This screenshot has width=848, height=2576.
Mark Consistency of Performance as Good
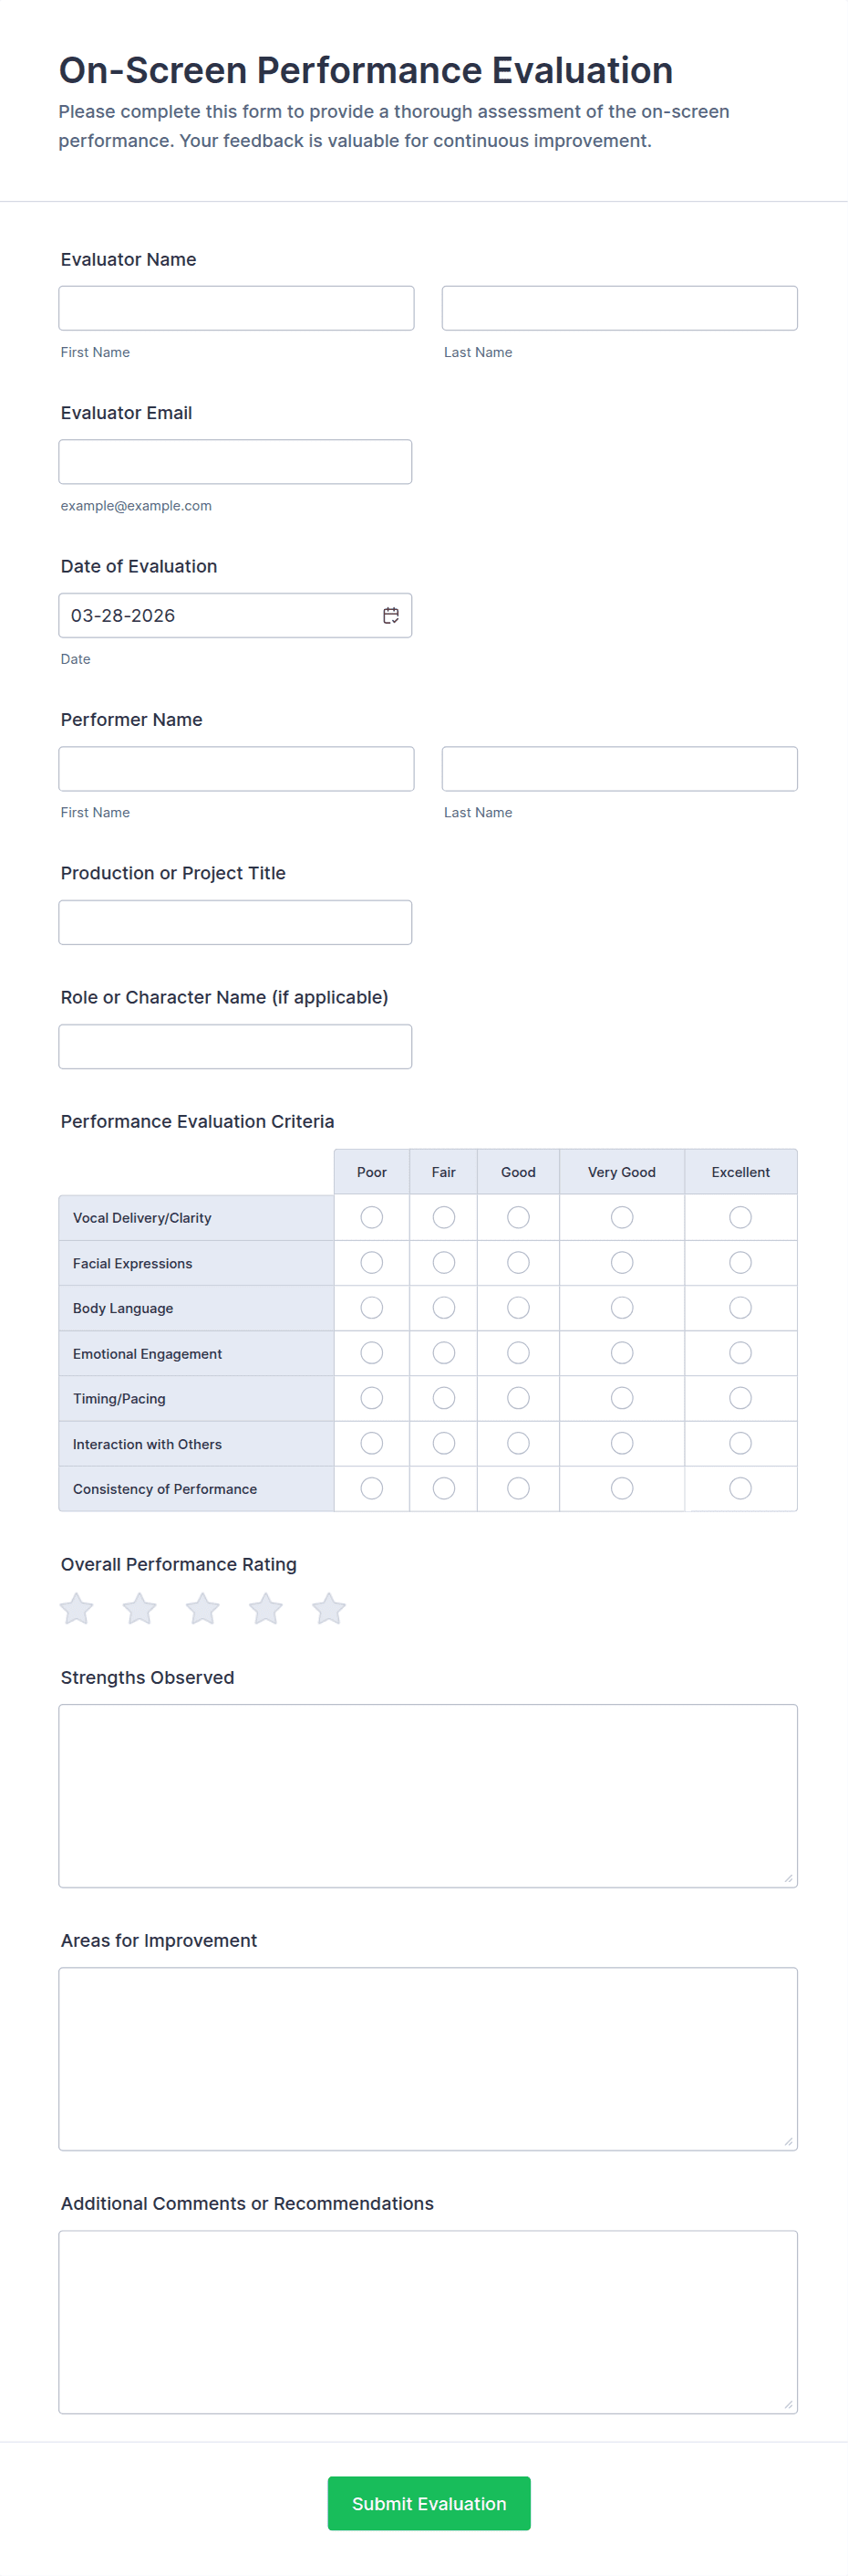[517, 1488]
